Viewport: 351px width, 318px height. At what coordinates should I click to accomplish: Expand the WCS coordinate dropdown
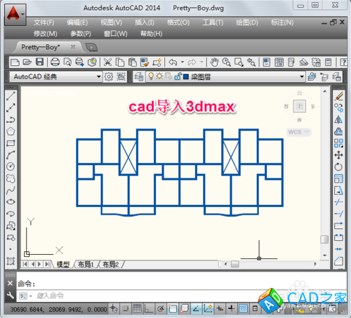pos(307,132)
